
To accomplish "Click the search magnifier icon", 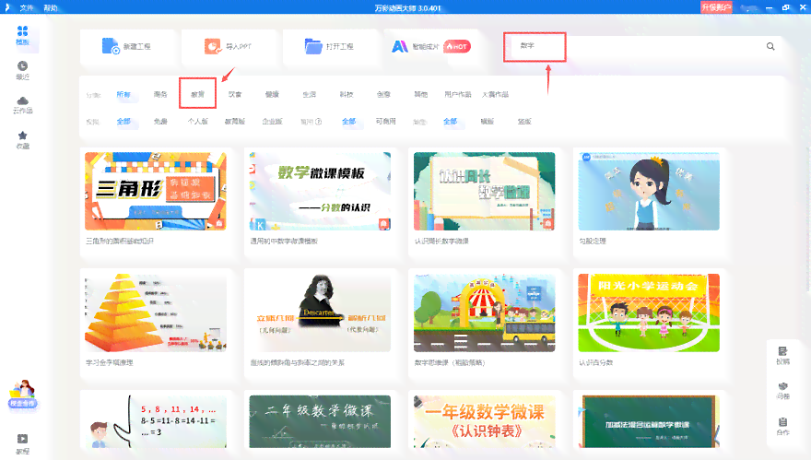I will click(770, 47).
